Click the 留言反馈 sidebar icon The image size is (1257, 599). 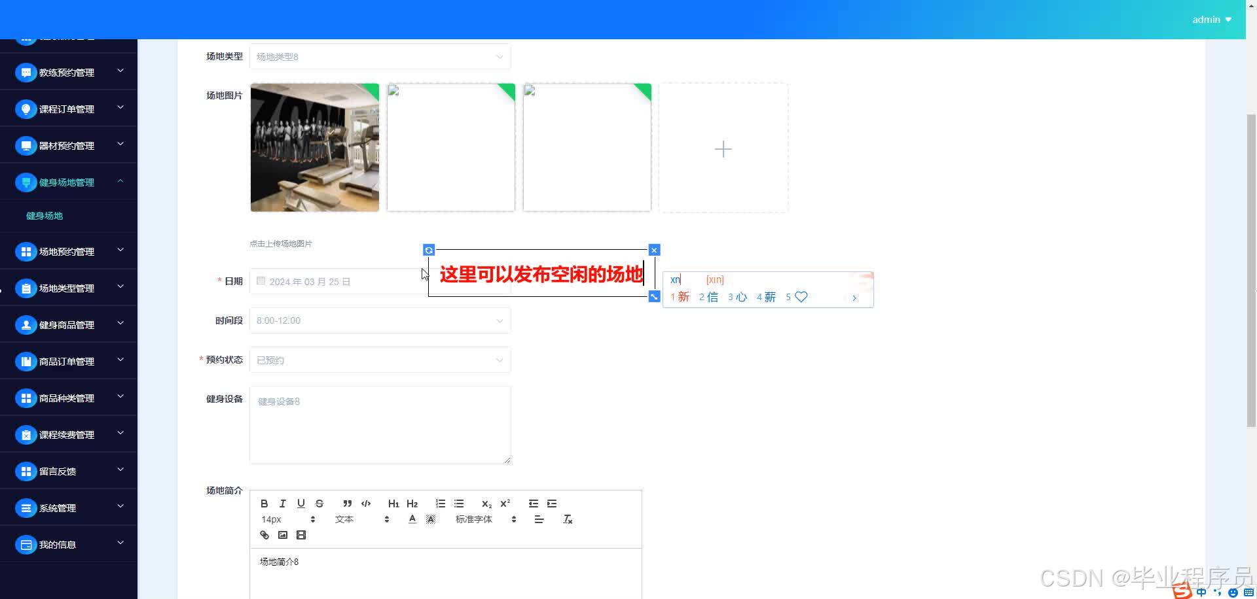[26, 471]
